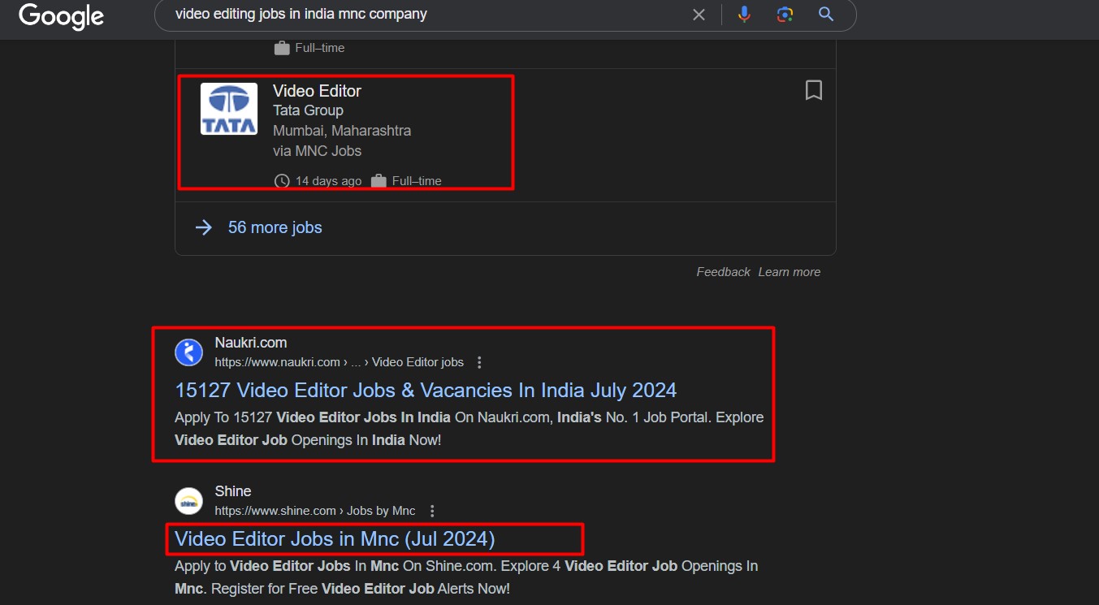Click the via MNC Jobs text

pyautogui.click(x=317, y=151)
